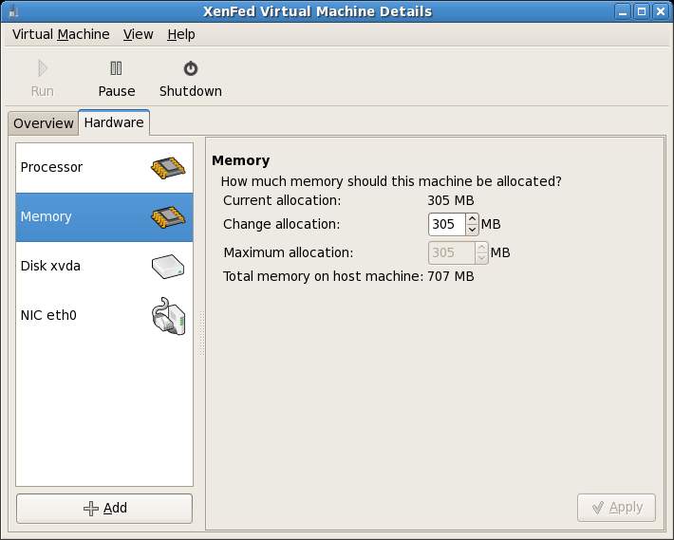Click the Change allocation value field
Image resolution: width=674 pixels, height=540 pixels.
445,225
